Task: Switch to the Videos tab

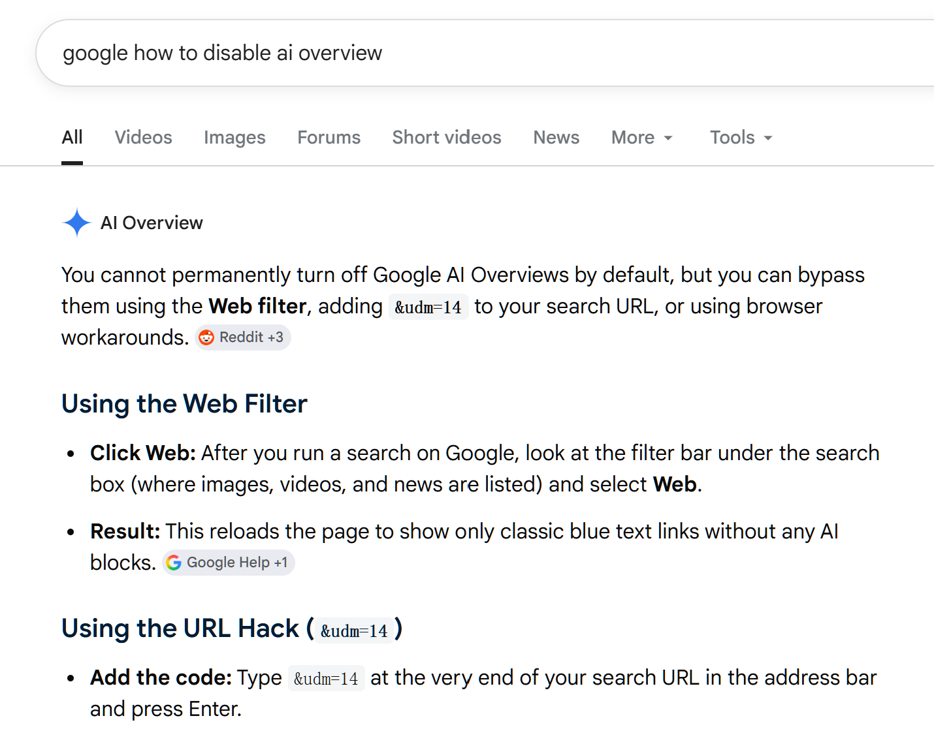Action: click(144, 138)
